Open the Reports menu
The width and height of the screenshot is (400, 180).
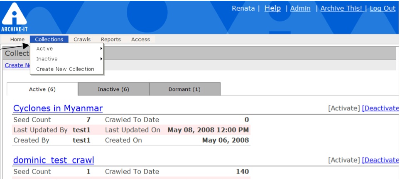(x=111, y=39)
